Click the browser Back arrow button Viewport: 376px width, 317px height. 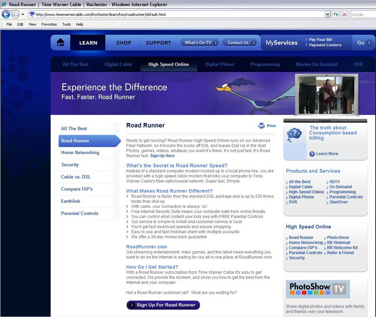(x=6, y=15)
